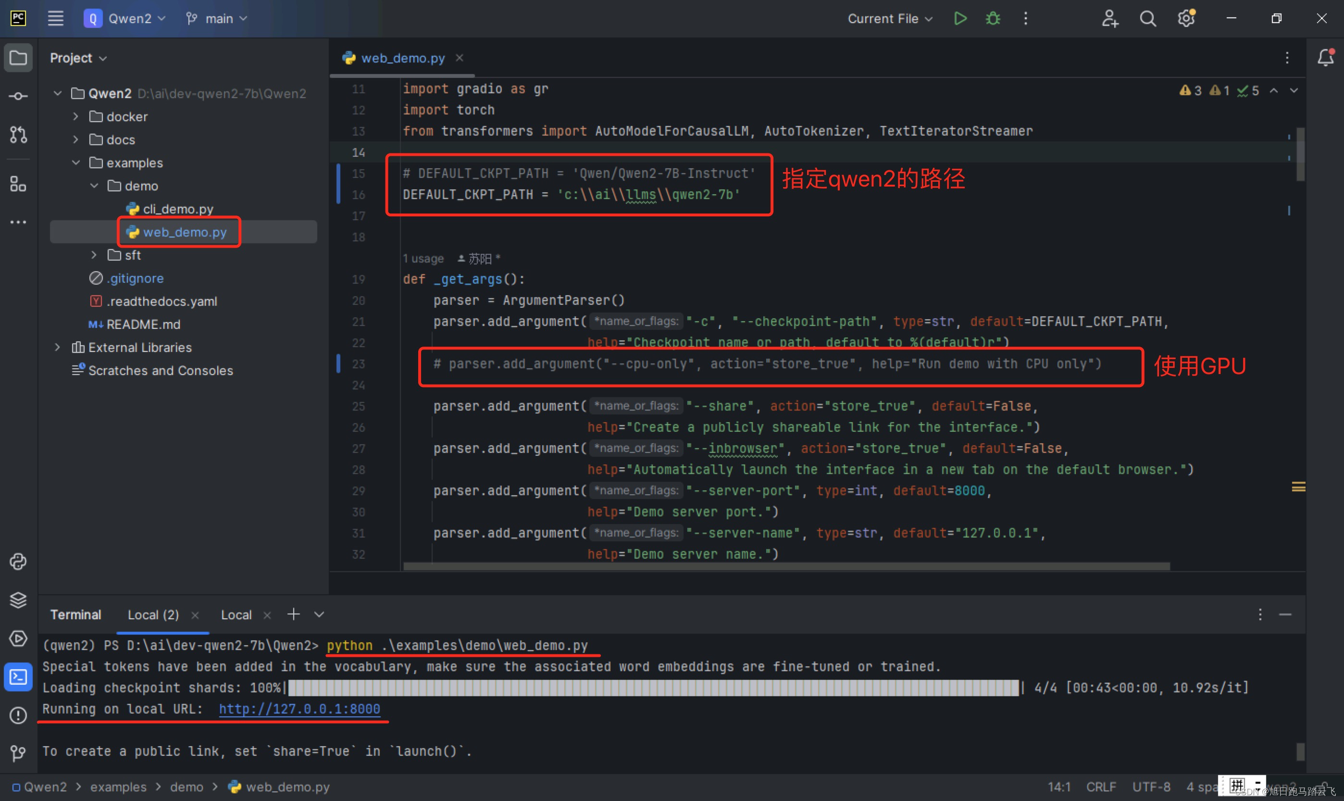1344x801 pixels.
Task: Expand the docker folder
Action: 75,116
